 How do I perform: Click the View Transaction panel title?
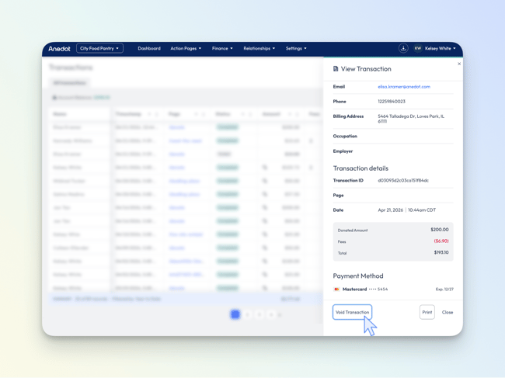366,69
